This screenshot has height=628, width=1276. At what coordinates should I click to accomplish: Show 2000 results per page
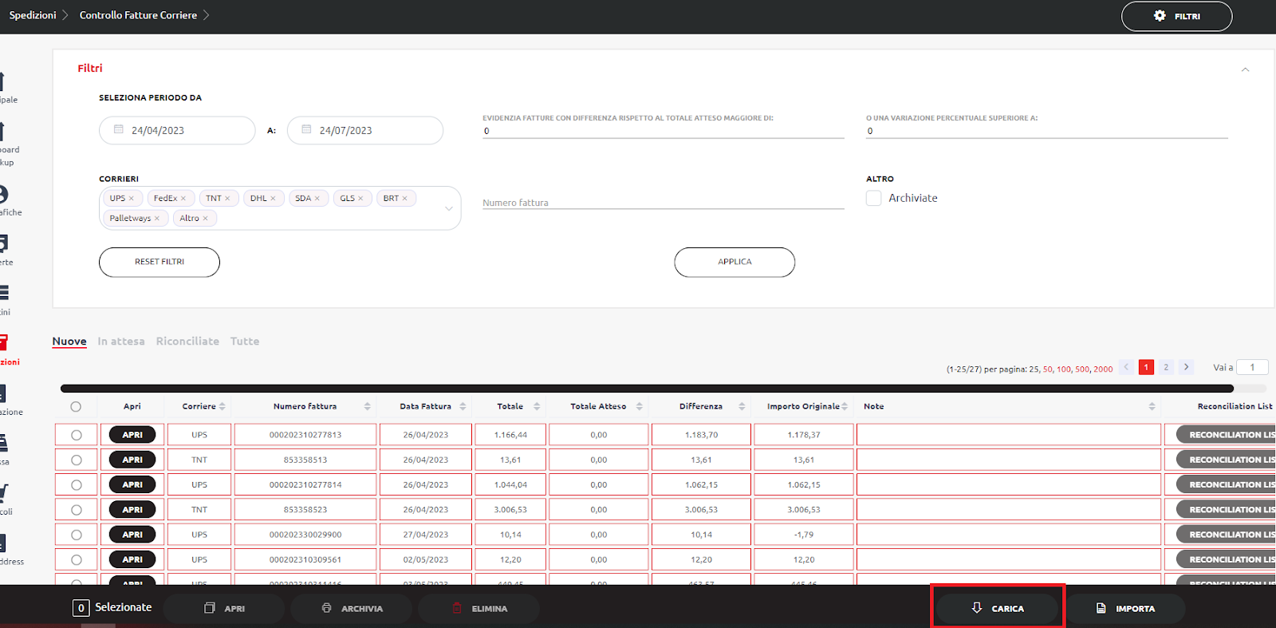click(x=1103, y=369)
